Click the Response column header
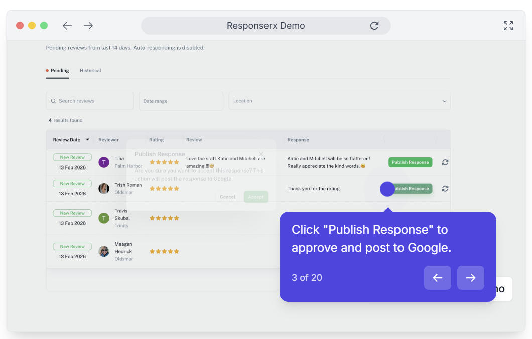The height and width of the screenshot is (339, 532). tap(298, 140)
